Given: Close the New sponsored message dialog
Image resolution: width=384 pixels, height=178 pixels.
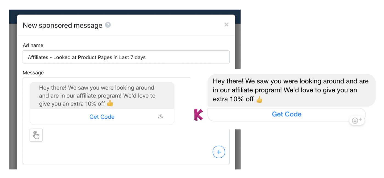Looking at the screenshot, I should click(226, 25).
